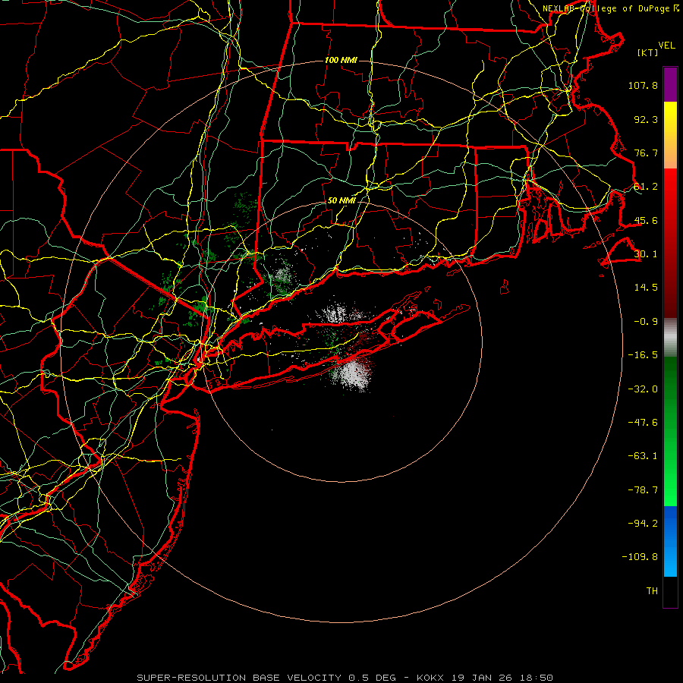
Task: Pick the blue segment of the velocity color bar
Action: coord(670,541)
